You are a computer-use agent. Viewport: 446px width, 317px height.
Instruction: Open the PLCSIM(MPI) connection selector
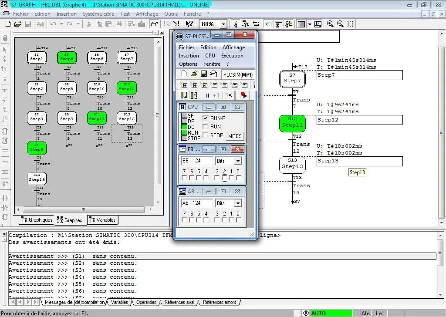[238, 75]
